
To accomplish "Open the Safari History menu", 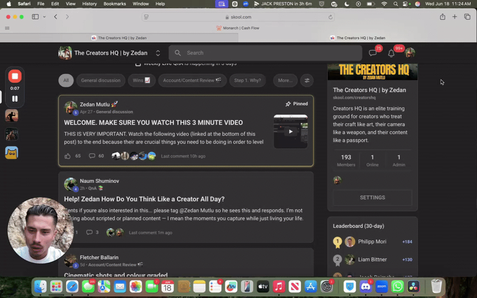I will tap(89, 4).
